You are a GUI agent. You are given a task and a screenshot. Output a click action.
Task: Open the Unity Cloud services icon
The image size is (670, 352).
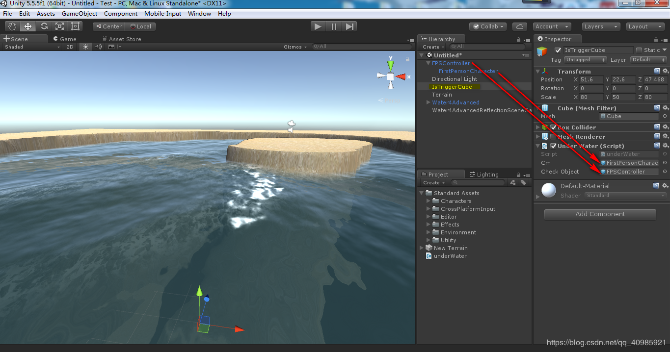pos(520,26)
